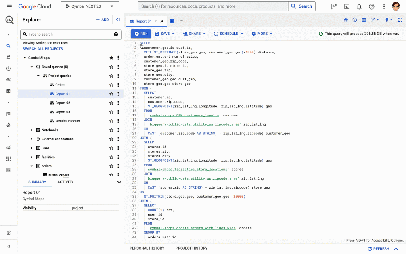Click the REFRESH history button

[378, 249]
